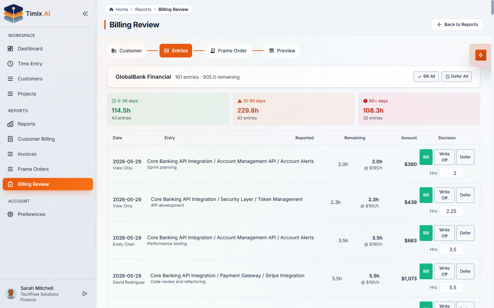Viewport: 494px width, 308px height.
Task: Click the Home breadcrumb link
Action: (x=118, y=10)
